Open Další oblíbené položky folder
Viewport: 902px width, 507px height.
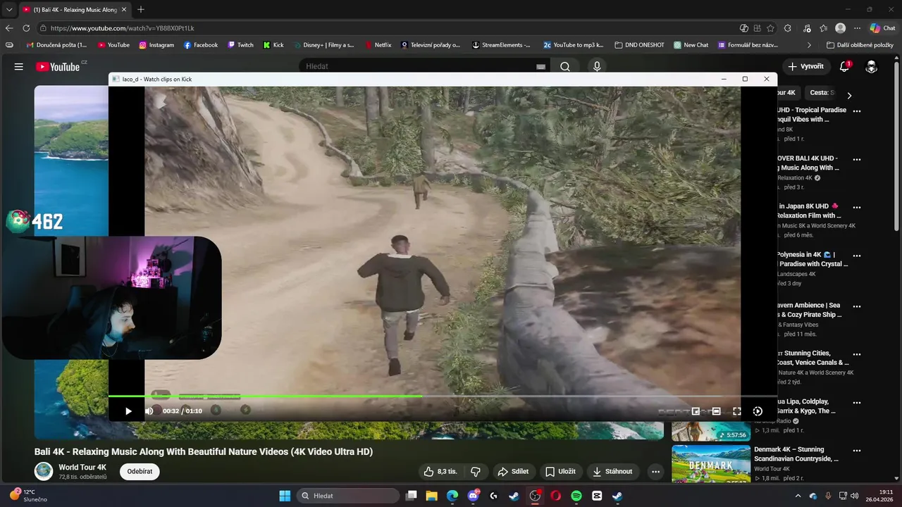pyautogui.click(x=860, y=45)
